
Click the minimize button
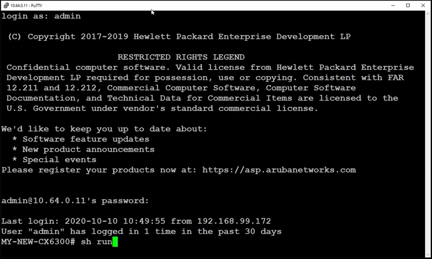tap(393, 5)
